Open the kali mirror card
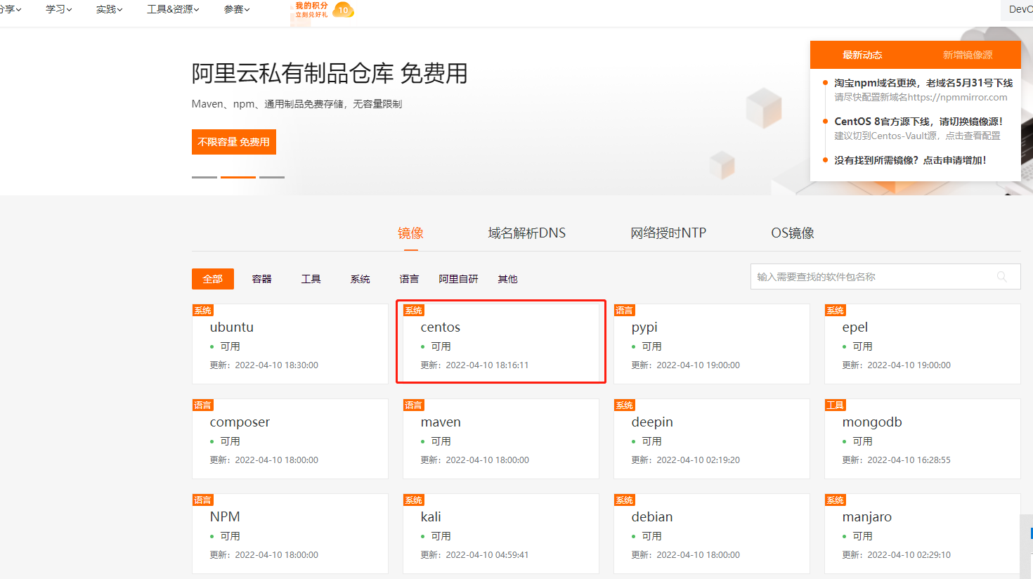1033x579 pixels. [501, 533]
